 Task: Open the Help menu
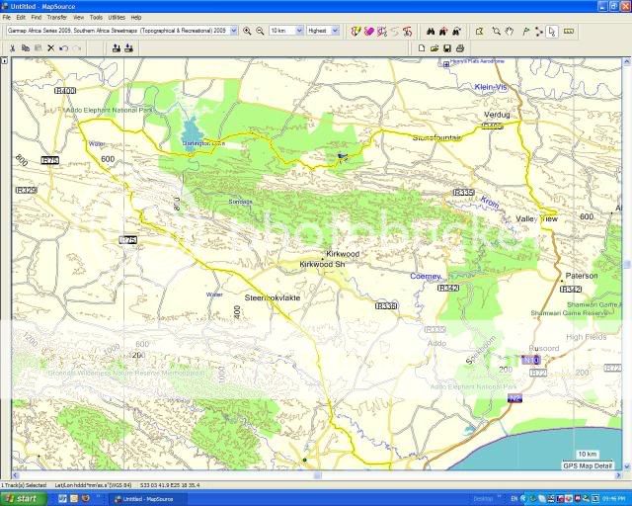pos(136,18)
